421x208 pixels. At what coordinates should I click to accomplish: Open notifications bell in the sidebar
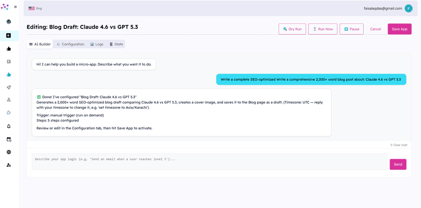pos(9,126)
